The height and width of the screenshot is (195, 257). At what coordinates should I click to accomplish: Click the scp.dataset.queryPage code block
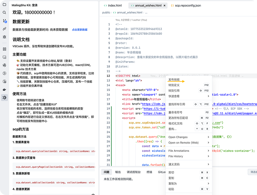(54, 167)
